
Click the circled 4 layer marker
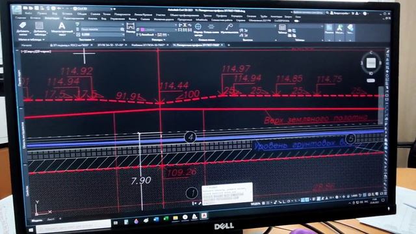point(190,137)
